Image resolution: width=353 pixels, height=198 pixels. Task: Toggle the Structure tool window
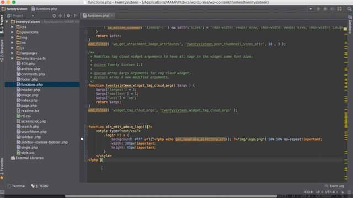click(x=2, y=50)
